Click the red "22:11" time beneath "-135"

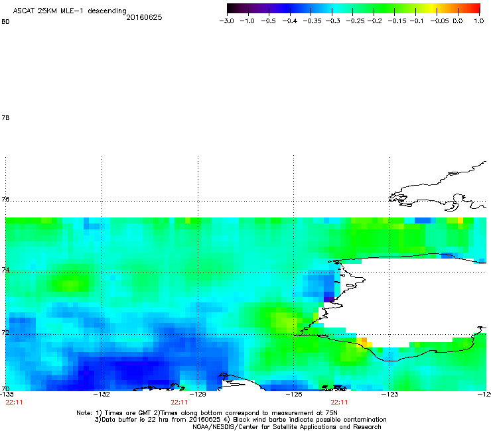(14, 402)
